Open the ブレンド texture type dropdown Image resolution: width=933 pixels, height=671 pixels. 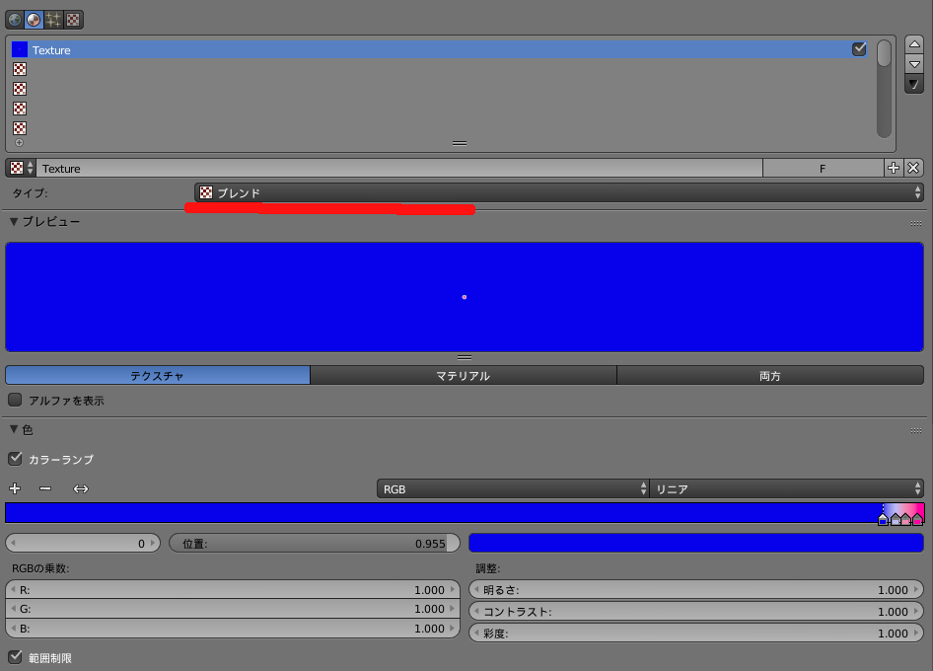click(557, 193)
